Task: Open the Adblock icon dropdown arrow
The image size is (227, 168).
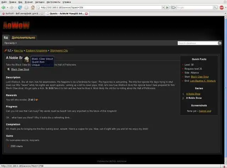Action: click(x=226, y=7)
